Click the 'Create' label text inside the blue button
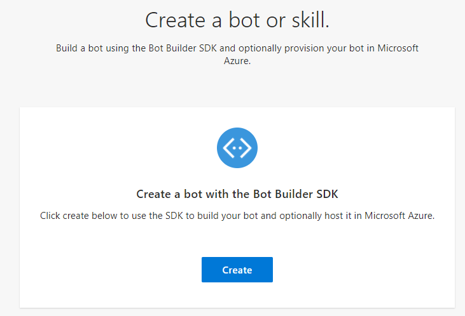Screen dimensions: 465x316 pyautogui.click(x=237, y=270)
